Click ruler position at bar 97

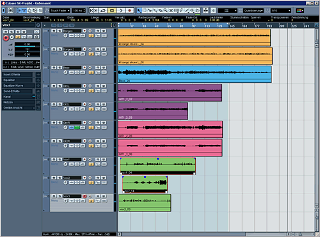coord(194,26)
